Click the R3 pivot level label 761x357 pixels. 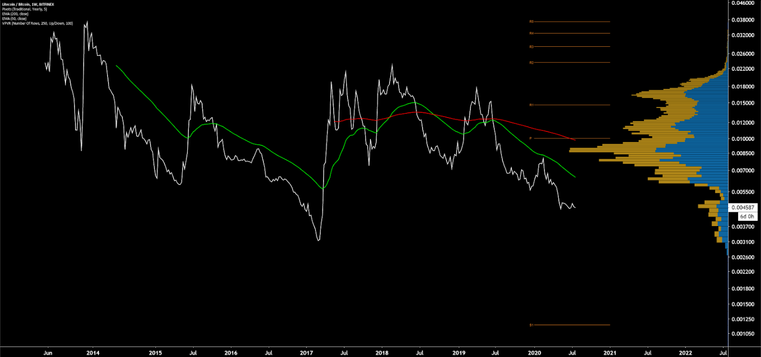coord(531,47)
